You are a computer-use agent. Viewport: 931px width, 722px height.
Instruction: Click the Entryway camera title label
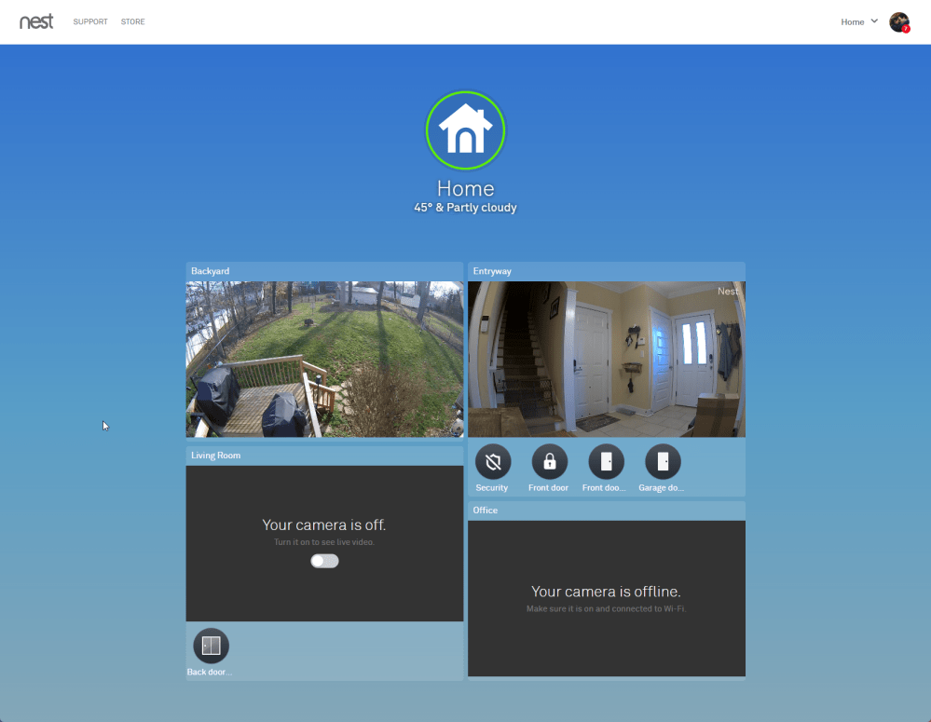pos(492,271)
